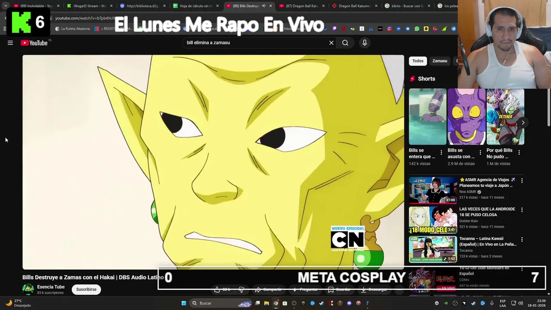551x310 pixels.
Task: Open the Yu-Gi-Oh Duel Monsters live thumbnail
Action: 433,279
